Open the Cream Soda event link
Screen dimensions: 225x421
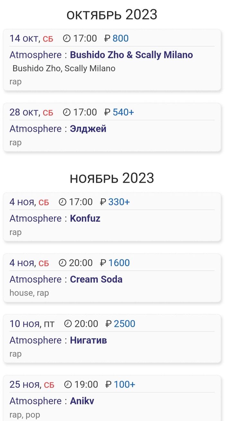tap(96, 279)
